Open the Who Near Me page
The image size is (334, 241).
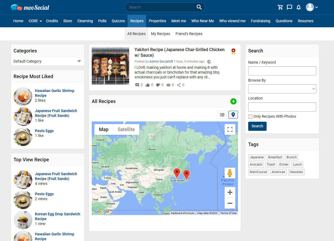point(203,21)
